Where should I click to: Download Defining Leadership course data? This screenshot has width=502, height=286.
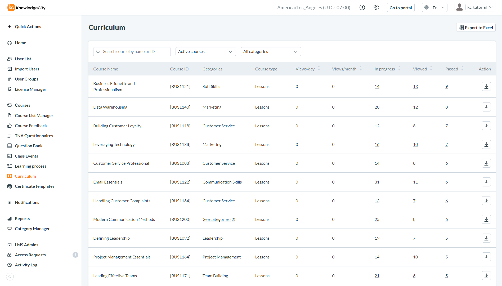click(x=486, y=238)
